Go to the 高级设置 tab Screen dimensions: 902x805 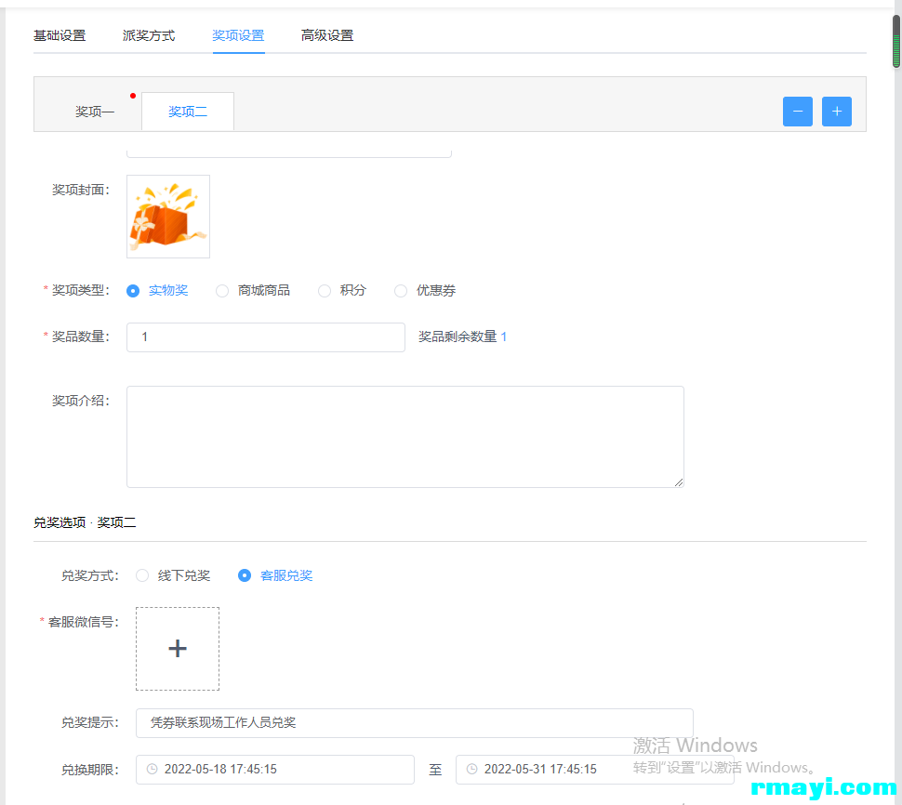coord(327,35)
